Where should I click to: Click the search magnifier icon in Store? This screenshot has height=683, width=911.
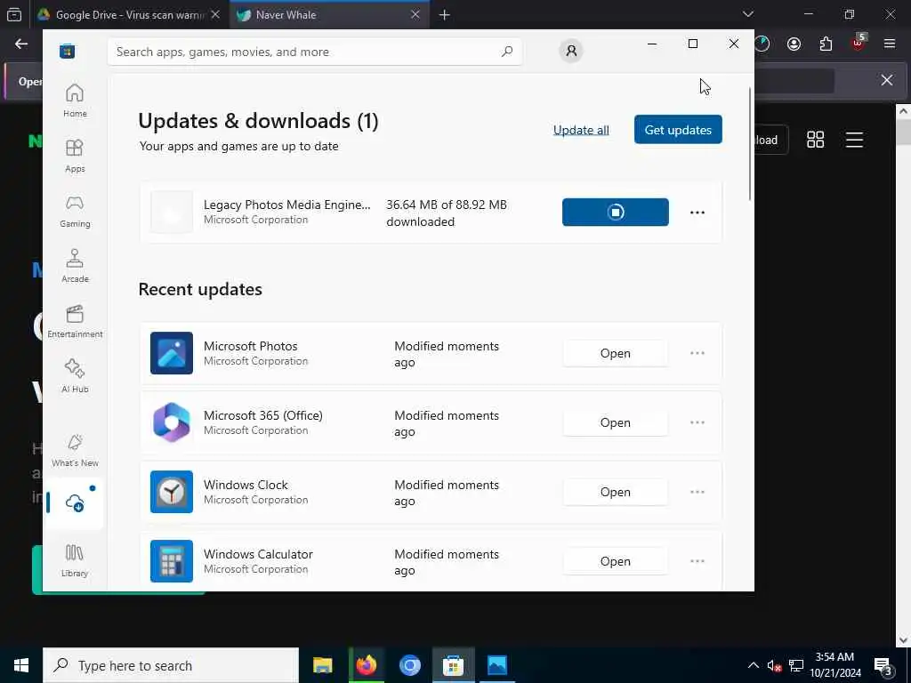pos(506,52)
